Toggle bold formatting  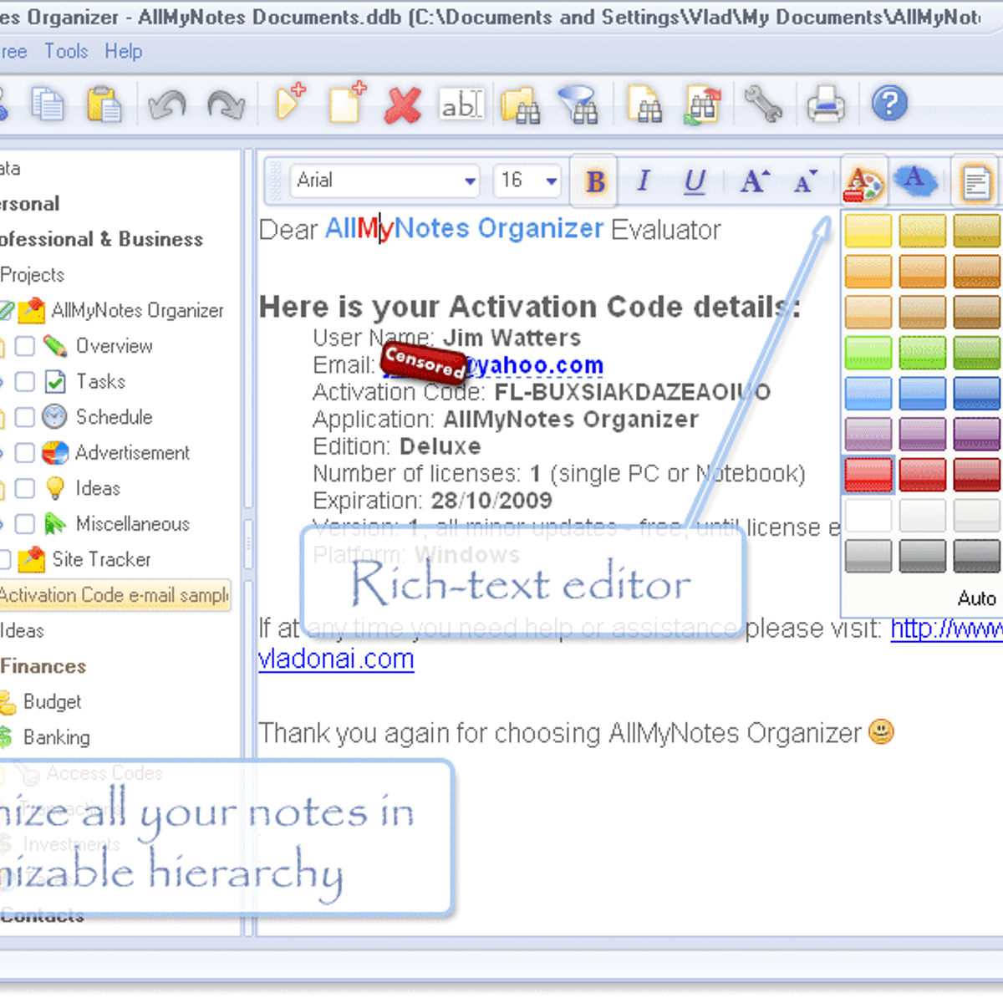595,181
